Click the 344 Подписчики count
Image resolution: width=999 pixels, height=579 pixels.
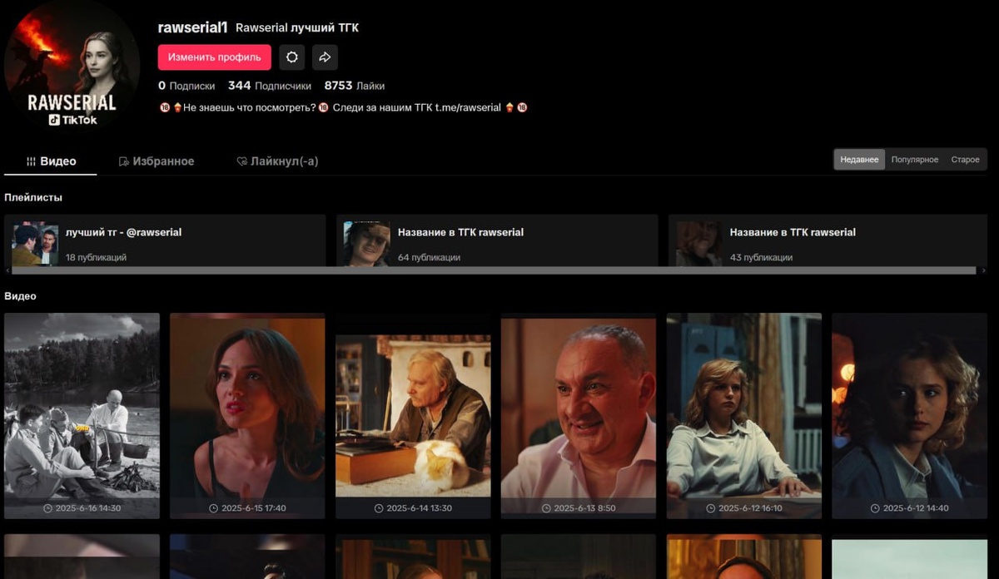[x=270, y=86]
